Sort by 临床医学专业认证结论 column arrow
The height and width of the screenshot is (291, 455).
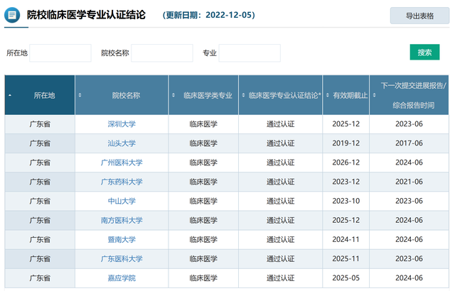pos(243,95)
